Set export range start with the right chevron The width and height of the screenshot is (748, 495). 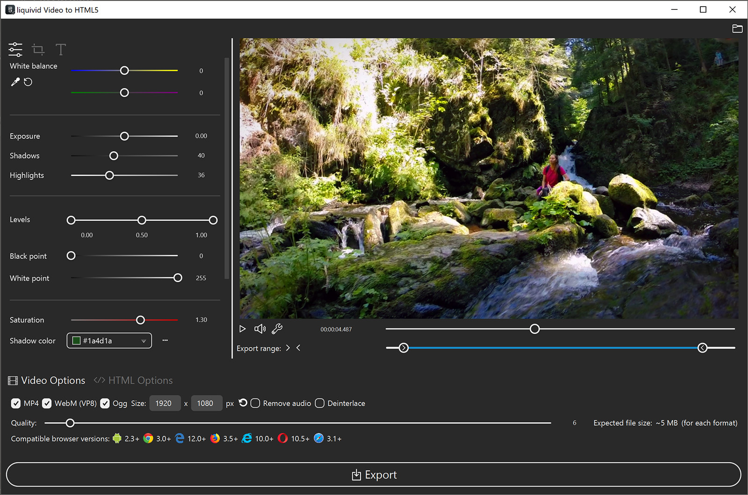tap(288, 348)
